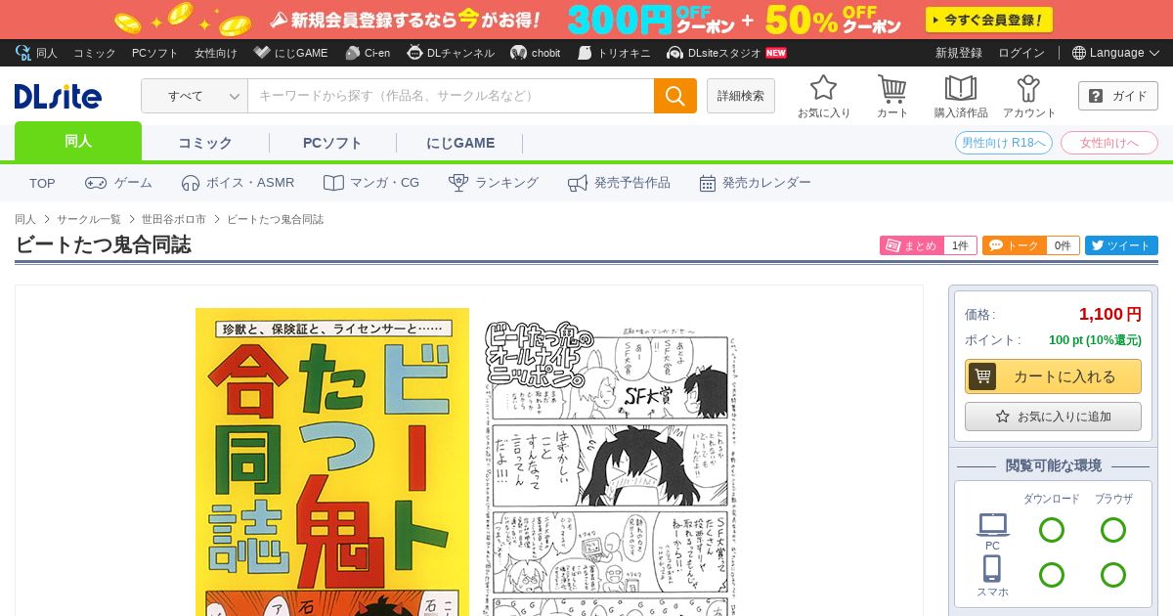Viewport: 1173px width, 616px height.
Task: Click the orange search magnifier button
Action: pos(675,96)
